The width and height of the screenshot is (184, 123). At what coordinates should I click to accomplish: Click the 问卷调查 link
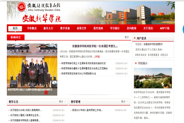point(153,55)
